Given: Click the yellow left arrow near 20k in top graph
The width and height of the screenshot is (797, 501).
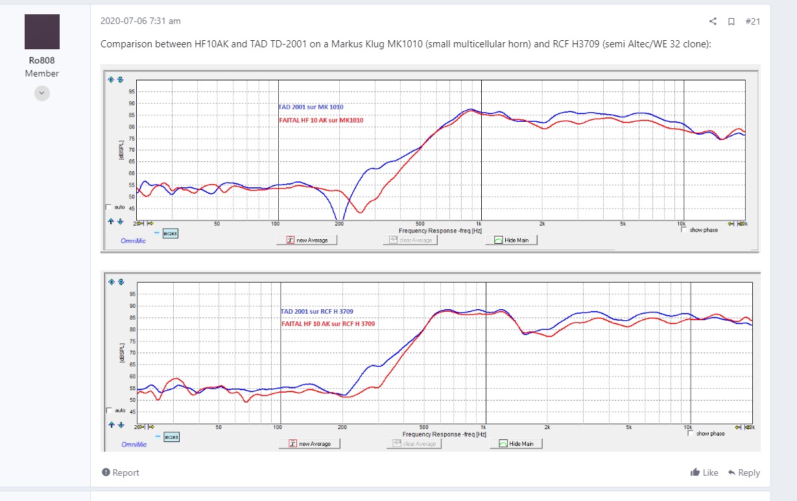Looking at the screenshot, I should click(731, 224).
